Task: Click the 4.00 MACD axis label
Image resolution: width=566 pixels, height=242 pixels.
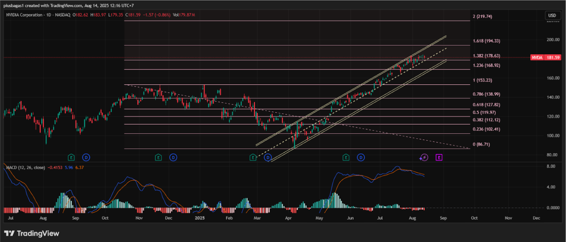Action: 551,187
